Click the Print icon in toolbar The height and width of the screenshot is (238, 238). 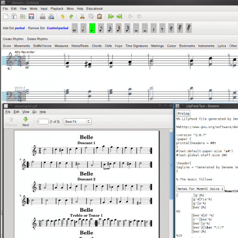43,16
